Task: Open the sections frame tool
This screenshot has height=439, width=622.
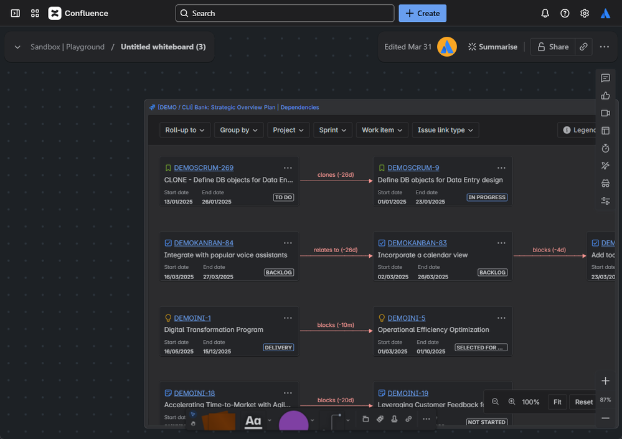Action: pos(365,419)
